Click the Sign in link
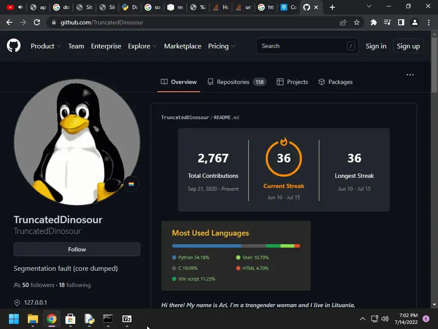The width and height of the screenshot is (438, 329). pyautogui.click(x=376, y=46)
